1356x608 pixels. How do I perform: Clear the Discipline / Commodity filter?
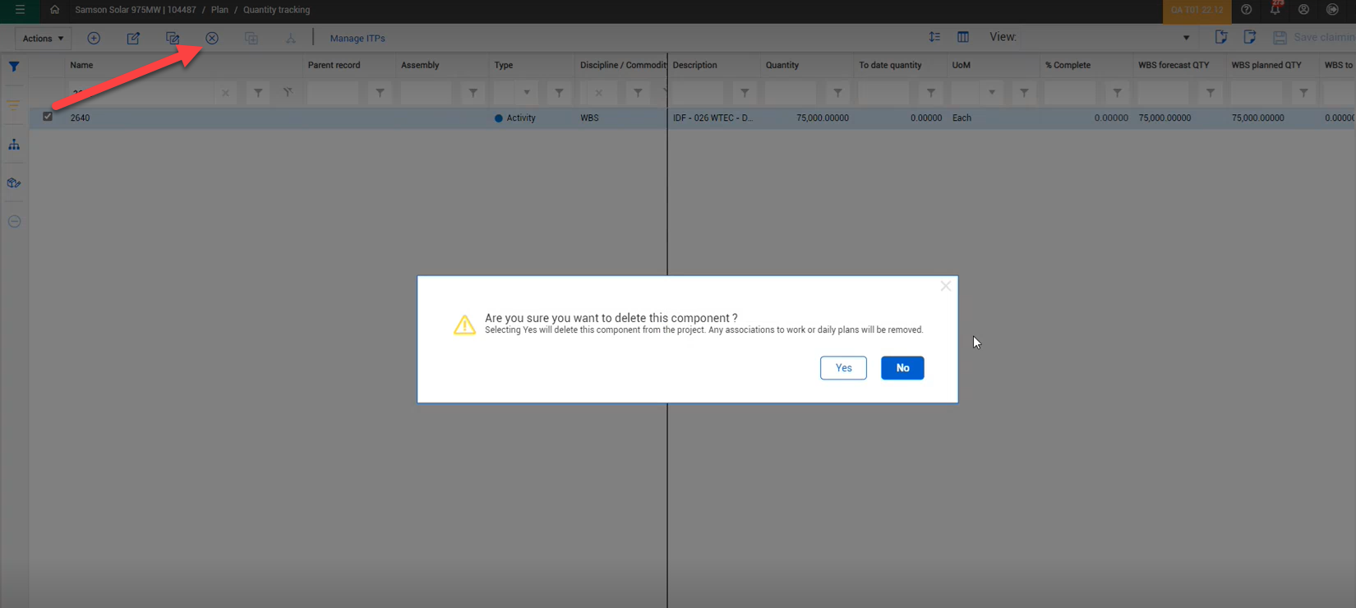pos(599,93)
